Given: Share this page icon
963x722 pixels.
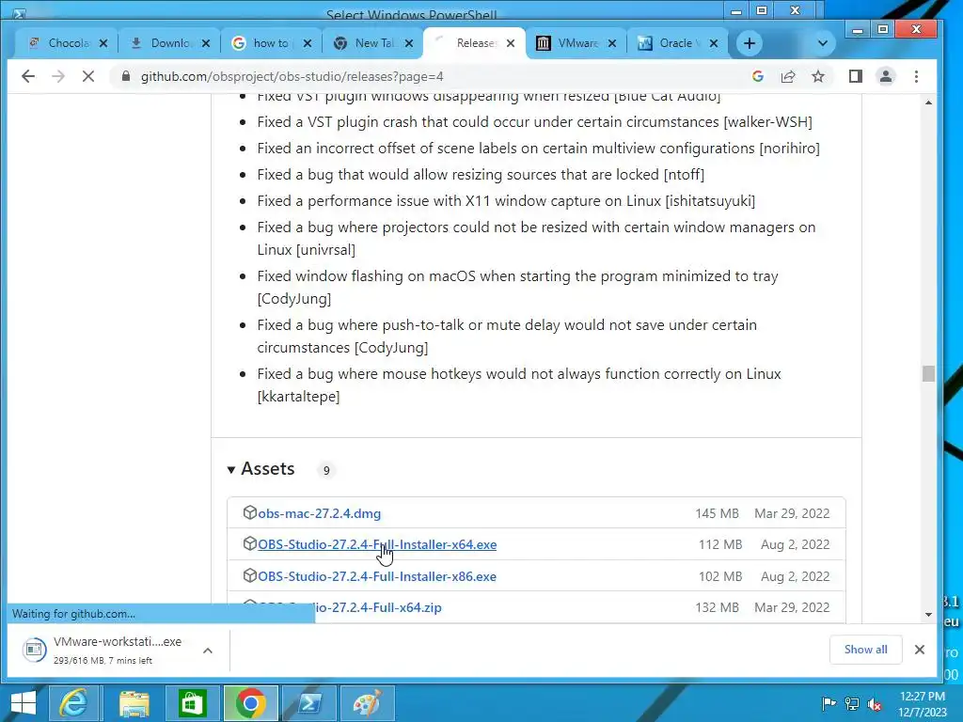Looking at the screenshot, I should click(788, 76).
